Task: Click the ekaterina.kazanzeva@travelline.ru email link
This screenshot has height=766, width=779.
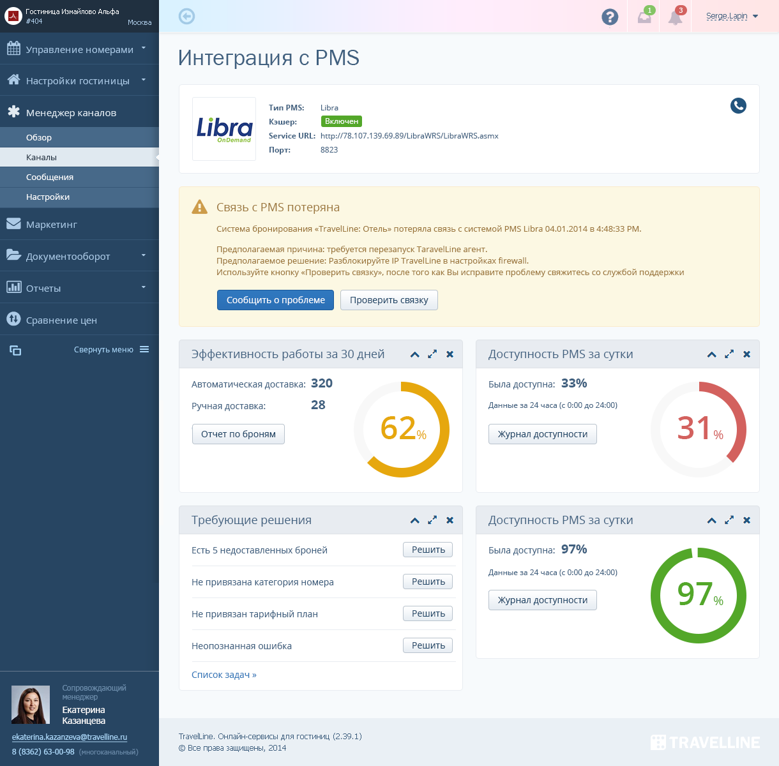Action: click(x=70, y=737)
